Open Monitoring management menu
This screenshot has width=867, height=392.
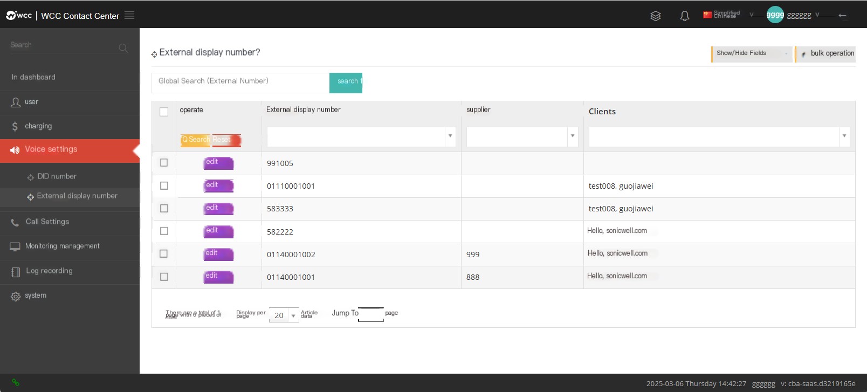(x=70, y=246)
